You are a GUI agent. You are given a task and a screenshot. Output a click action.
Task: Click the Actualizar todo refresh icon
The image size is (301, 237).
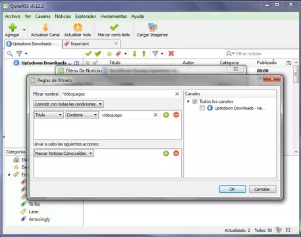78,28
